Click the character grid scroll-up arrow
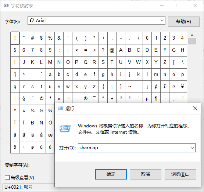This screenshot has height=192, width=204. pyautogui.click(x=192, y=35)
